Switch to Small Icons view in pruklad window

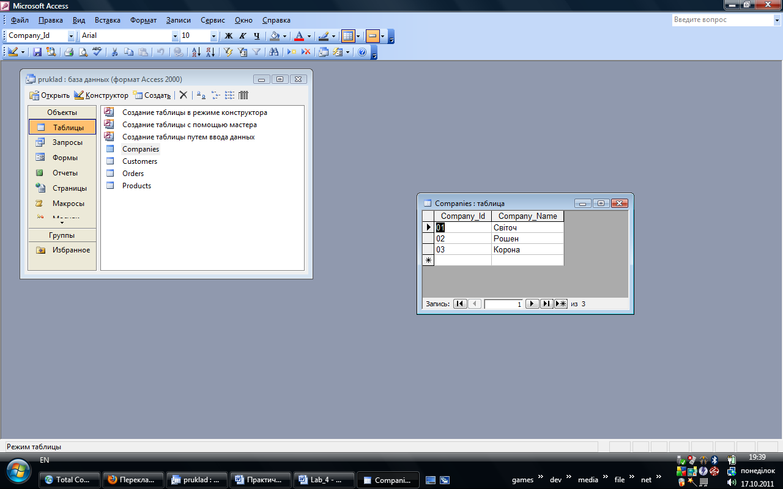click(215, 95)
